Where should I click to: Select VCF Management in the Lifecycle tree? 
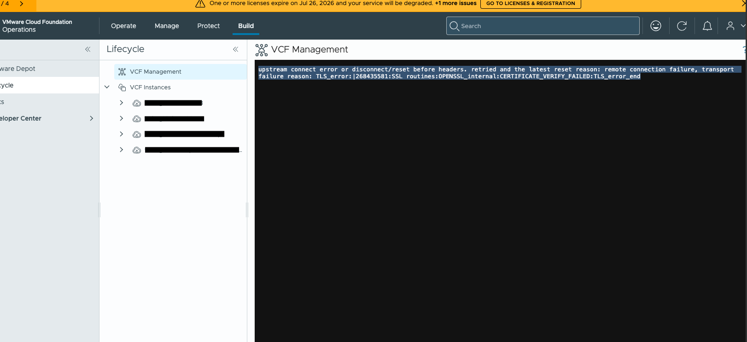point(181,72)
